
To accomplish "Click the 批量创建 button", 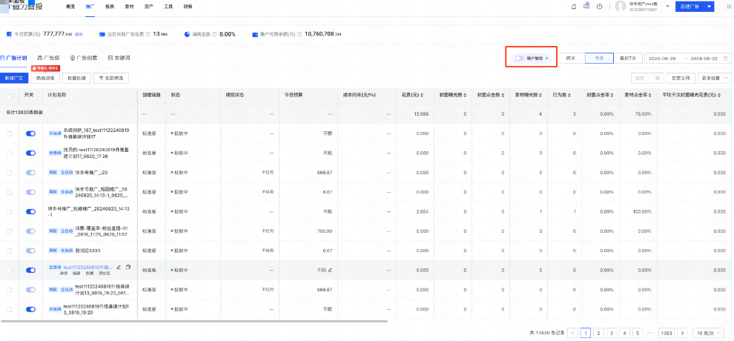I will click(75, 77).
